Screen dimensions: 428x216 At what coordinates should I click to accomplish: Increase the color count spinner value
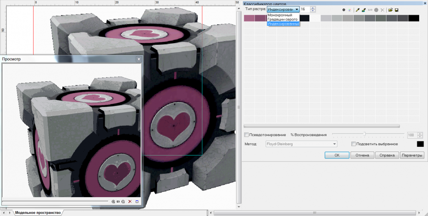click(313, 8)
